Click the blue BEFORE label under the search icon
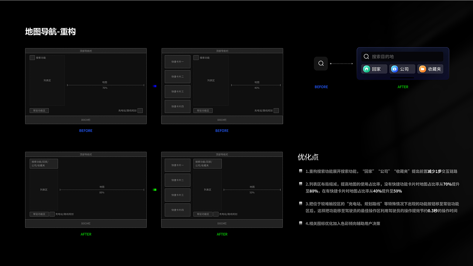Screen dimensions: 473x266 point(321,87)
